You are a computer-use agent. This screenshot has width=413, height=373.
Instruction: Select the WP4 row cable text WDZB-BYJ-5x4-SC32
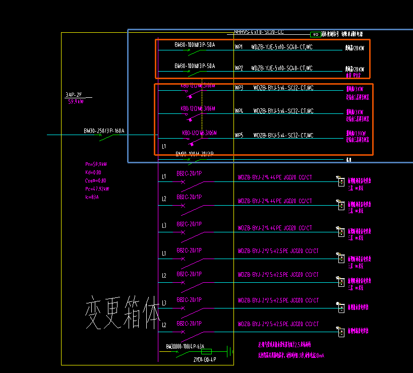tap(283, 111)
